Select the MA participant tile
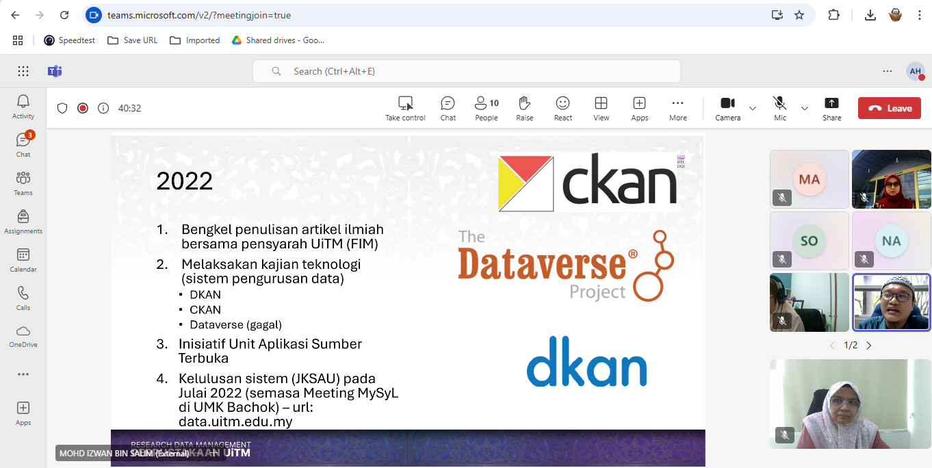The image size is (932, 468). (x=810, y=179)
